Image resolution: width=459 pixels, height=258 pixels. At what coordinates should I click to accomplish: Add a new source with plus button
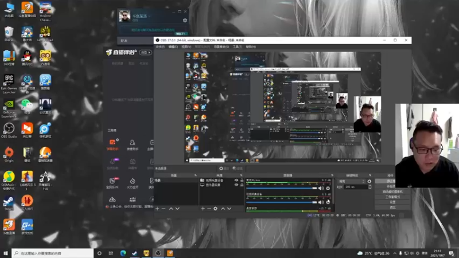[x=203, y=209]
